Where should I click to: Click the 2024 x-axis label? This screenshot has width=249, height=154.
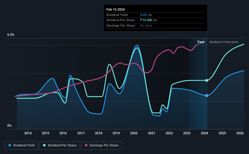[204, 133]
